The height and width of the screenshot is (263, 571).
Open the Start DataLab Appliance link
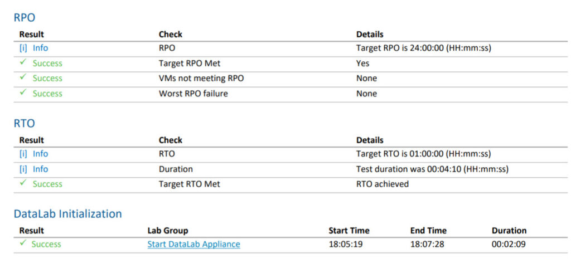193,244
